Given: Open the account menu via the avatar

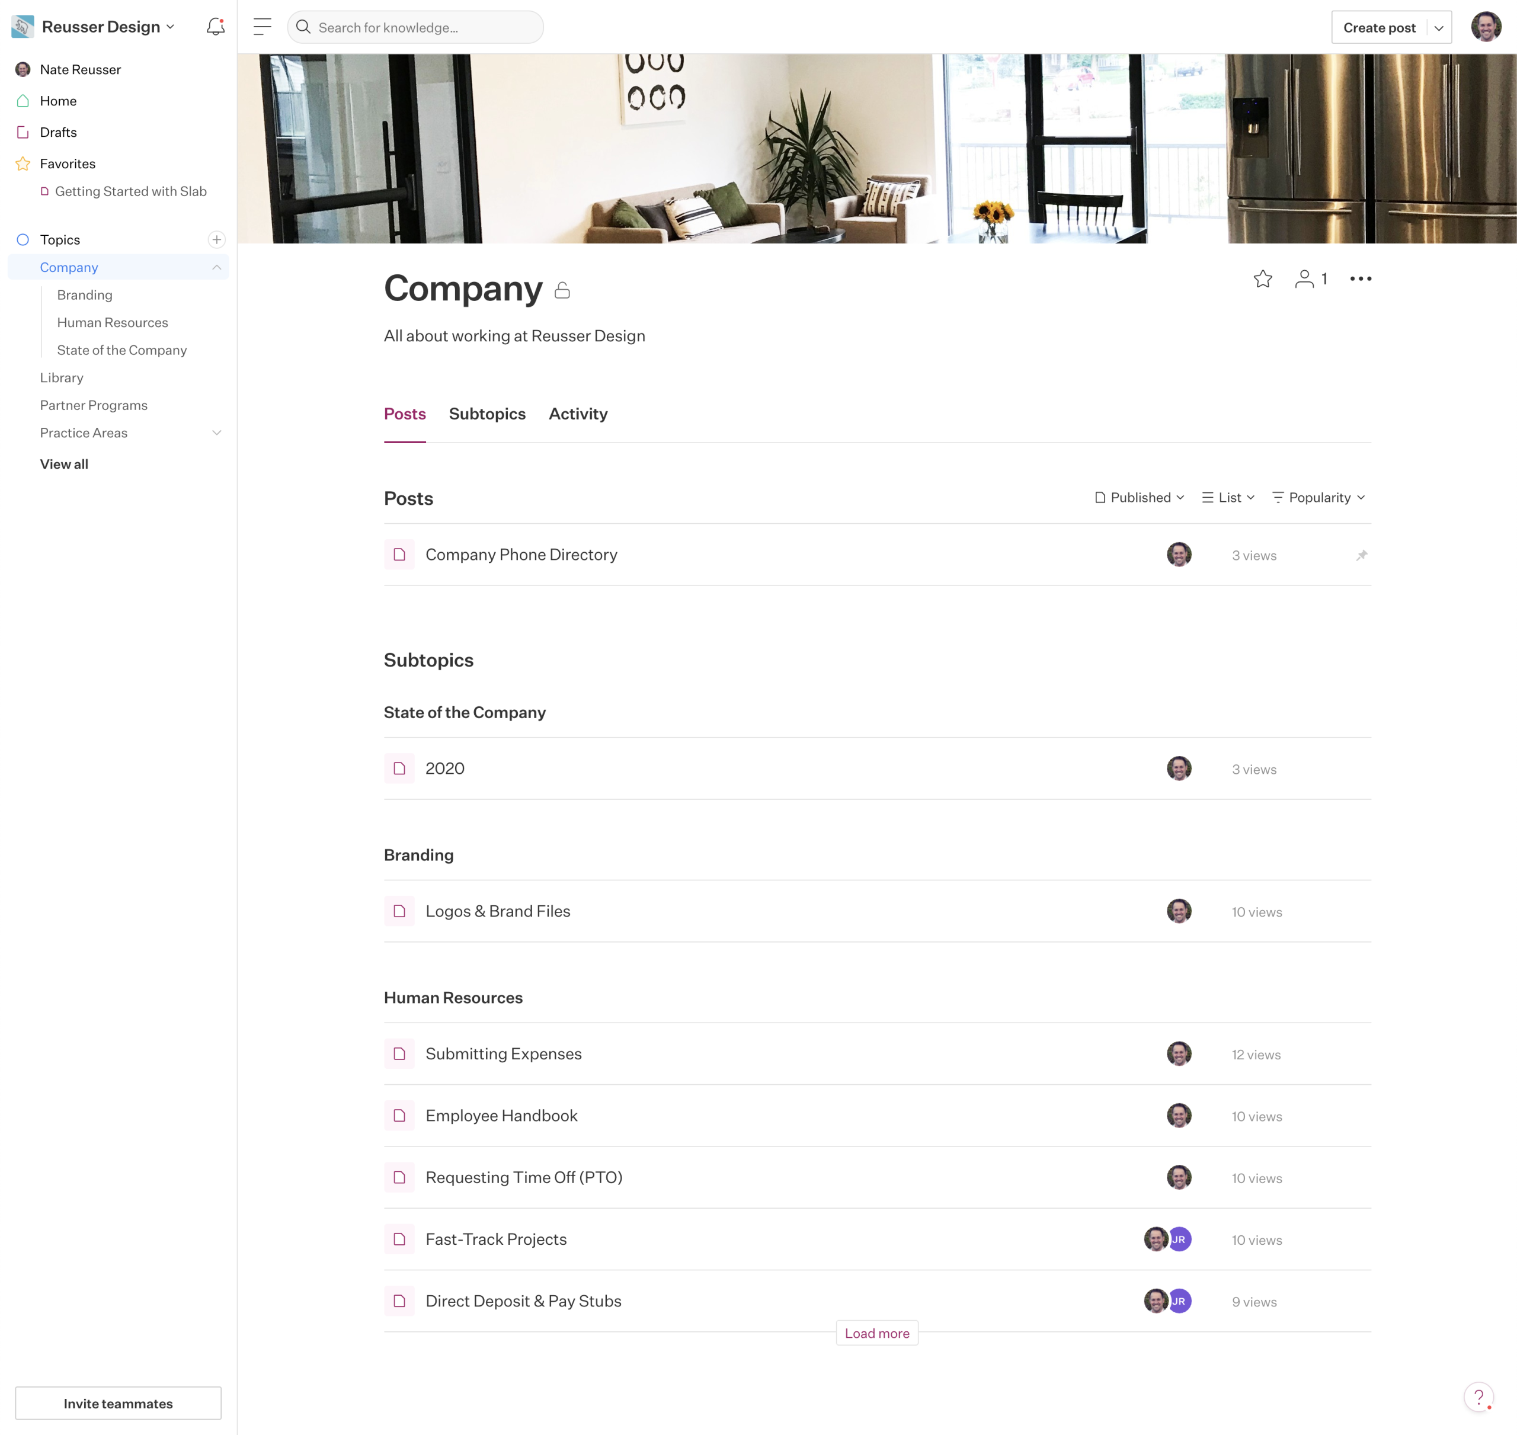Looking at the screenshot, I should click(1486, 26).
